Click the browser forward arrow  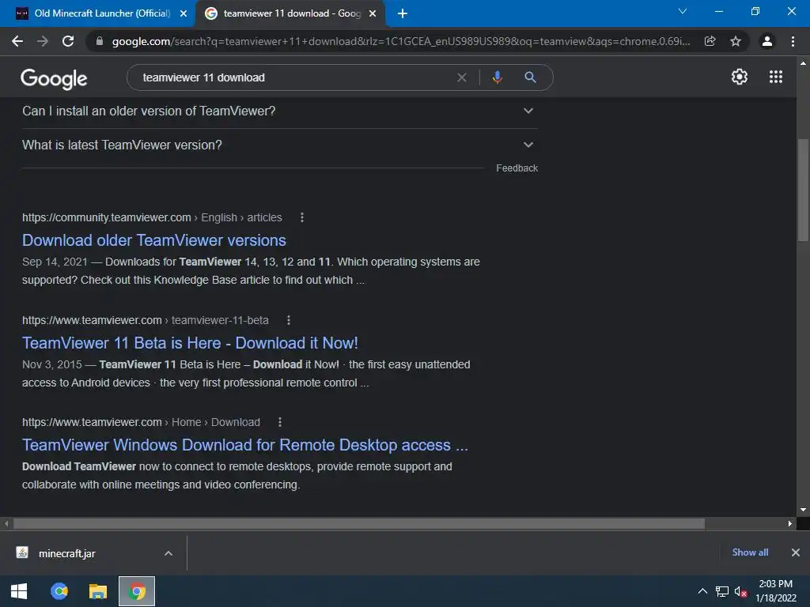43,41
